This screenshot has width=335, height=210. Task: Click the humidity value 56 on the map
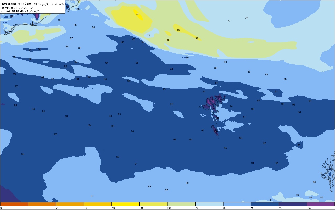point(178,30)
